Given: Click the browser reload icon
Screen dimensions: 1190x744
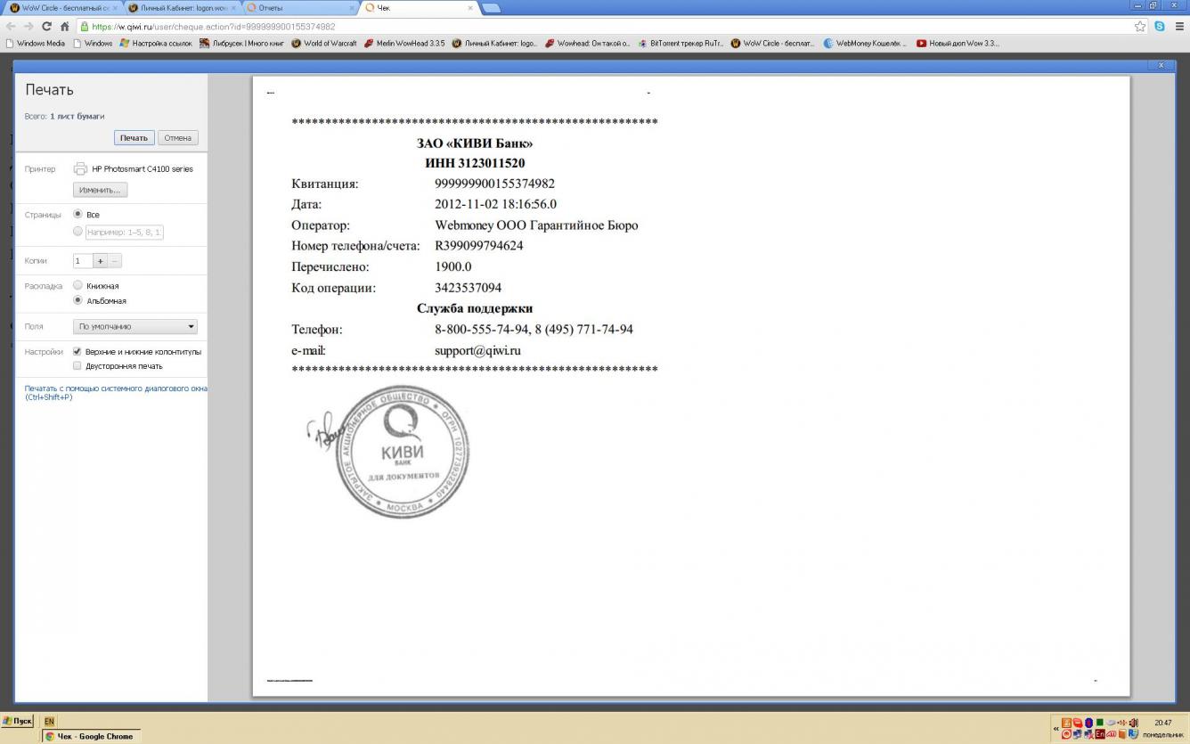Looking at the screenshot, I should click(x=47, y=27).
